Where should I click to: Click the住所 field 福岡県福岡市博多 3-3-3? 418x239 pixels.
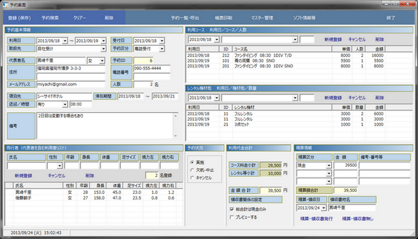coord(71,68)
